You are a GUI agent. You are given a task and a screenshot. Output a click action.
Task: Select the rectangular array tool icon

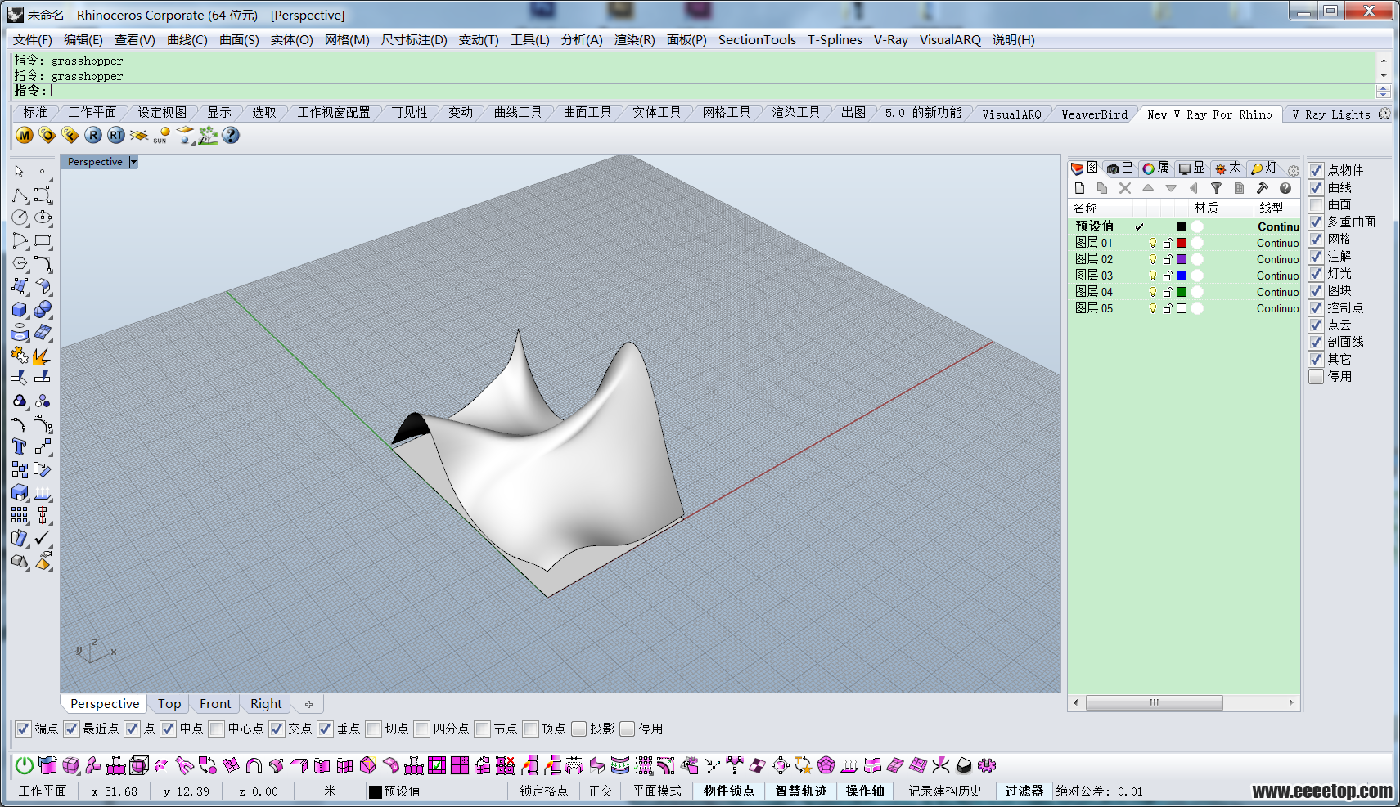[20, 515]
